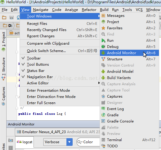Open the Edit menu
The image size is (161, 150).
(14, 10)
